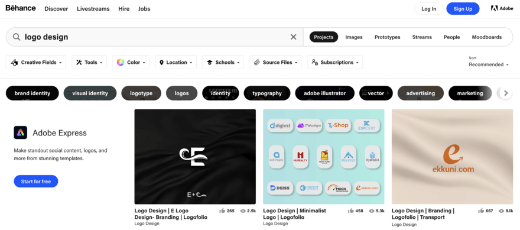The width and height of the screenshot is (520, 230).
Task: Click the Behance logo
Action: [x=21, y=8]
